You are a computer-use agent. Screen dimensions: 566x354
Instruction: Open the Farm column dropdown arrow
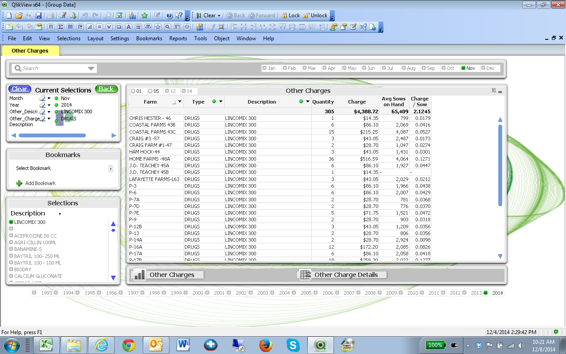[180, 102]
